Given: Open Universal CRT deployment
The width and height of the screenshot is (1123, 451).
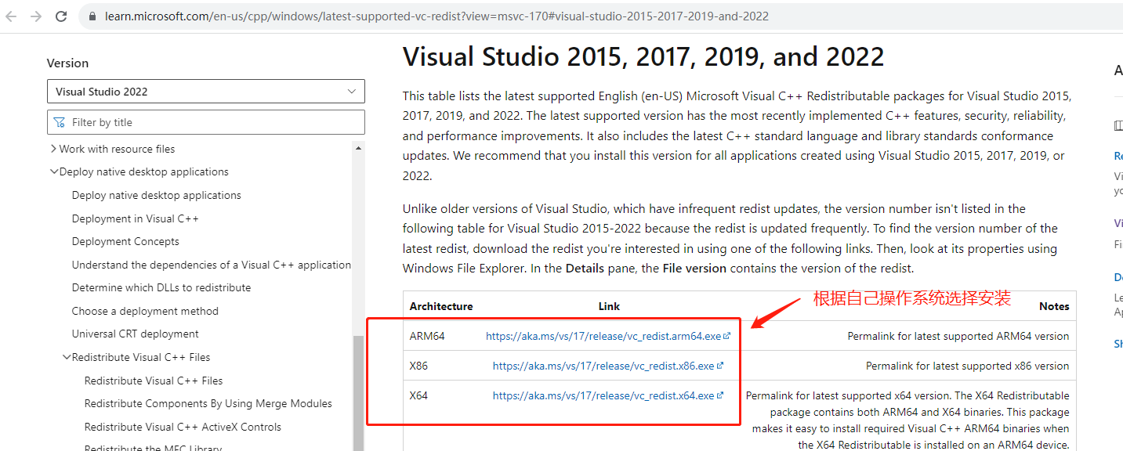Looking at the screenshot, I should tap(136, 334).
